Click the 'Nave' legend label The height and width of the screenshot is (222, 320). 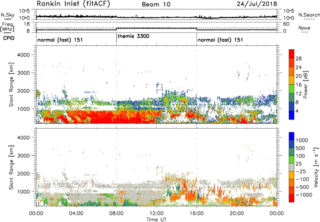click(x=304, y=28)
